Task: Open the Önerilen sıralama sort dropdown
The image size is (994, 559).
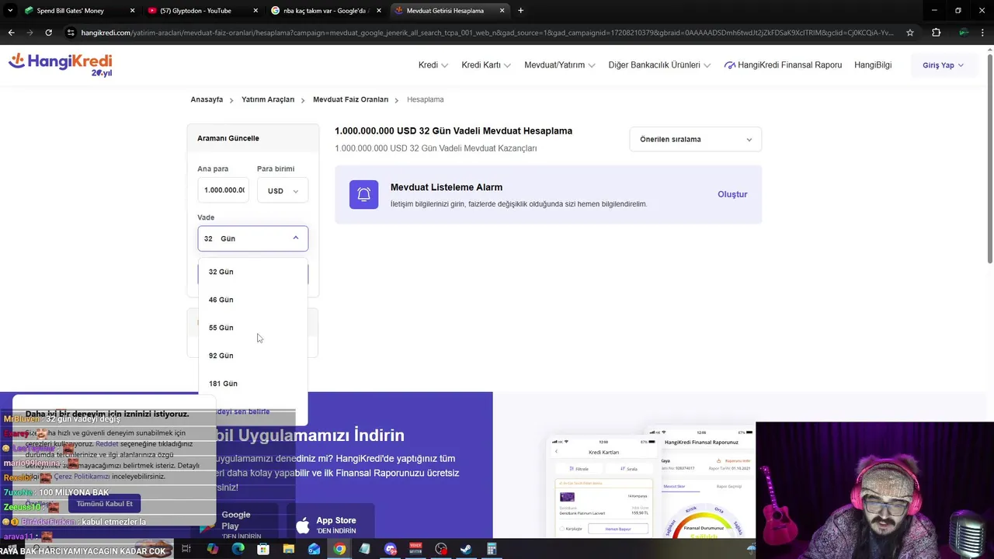Action: (695, 139)
